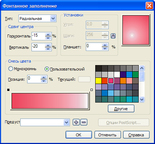155x144 pixels.
Task: Pick the dark indigo swatch in palette
Action: tap(123, 75)
